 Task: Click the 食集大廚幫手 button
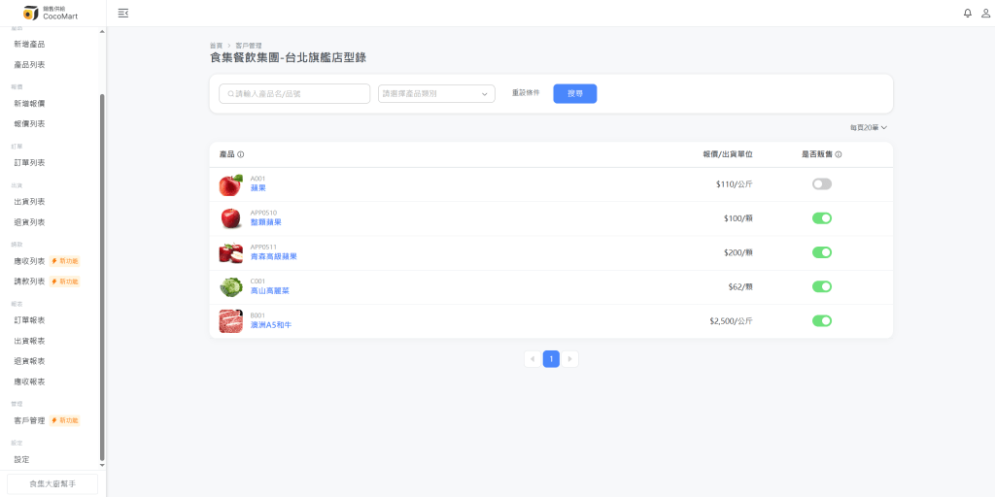(52, 484)
